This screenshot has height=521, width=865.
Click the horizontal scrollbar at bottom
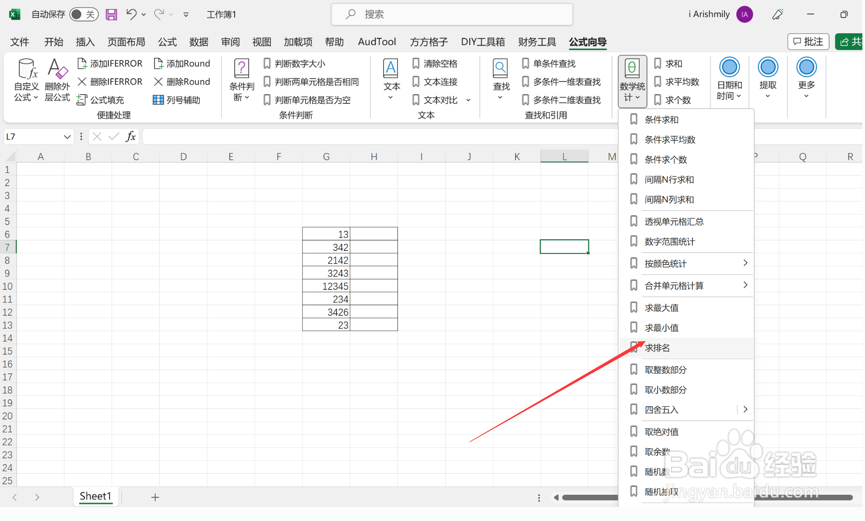(589, 497)
